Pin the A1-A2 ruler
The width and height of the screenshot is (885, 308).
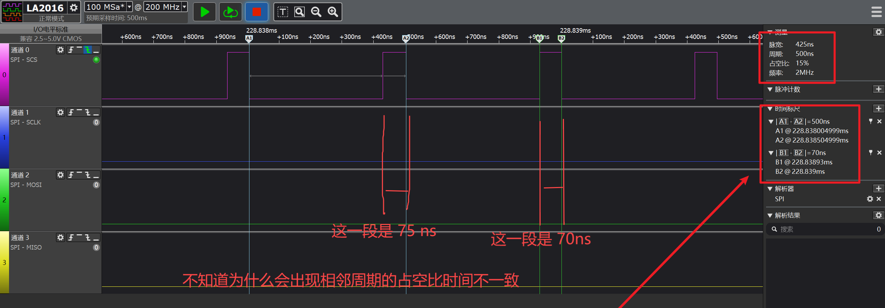(x=870, y=121)
